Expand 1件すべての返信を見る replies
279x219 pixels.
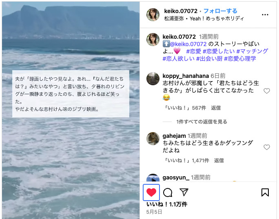click(x=201, y=122)
